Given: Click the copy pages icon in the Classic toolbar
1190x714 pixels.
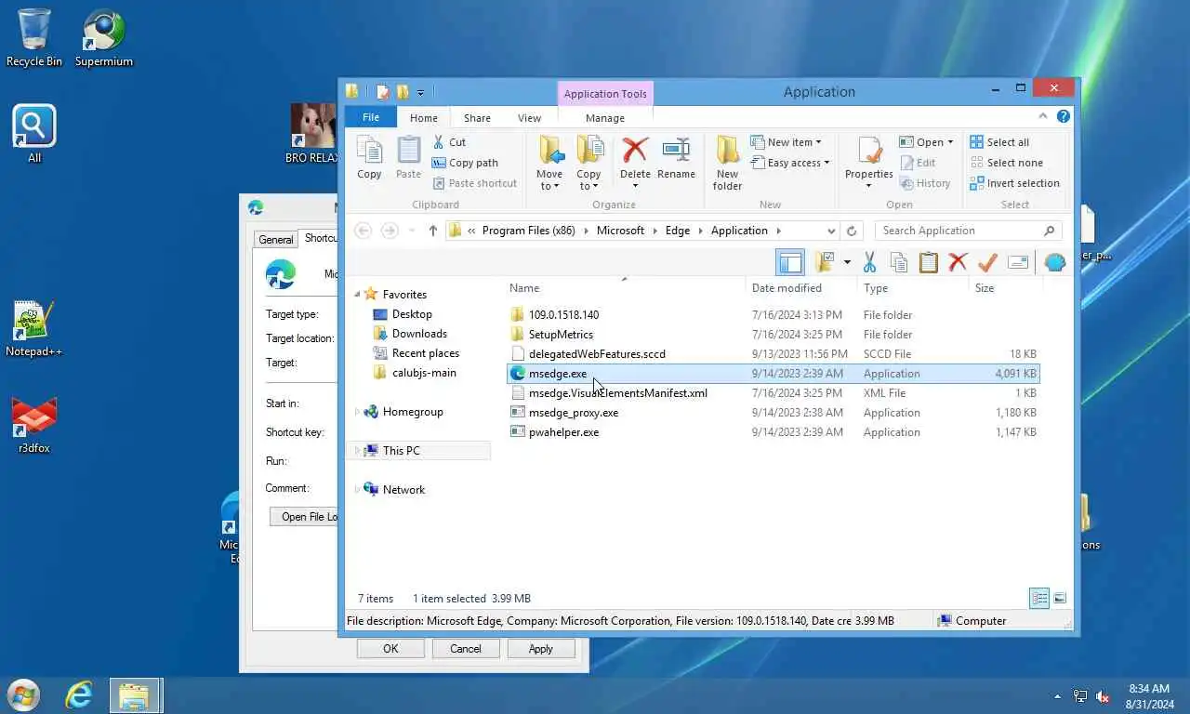Looking at the screenshot, I should tap(899, 262).
